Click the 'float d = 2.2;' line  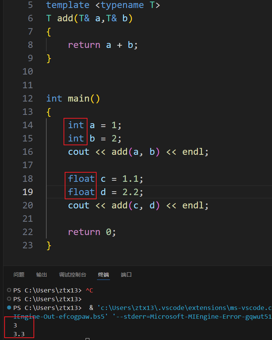106,192
